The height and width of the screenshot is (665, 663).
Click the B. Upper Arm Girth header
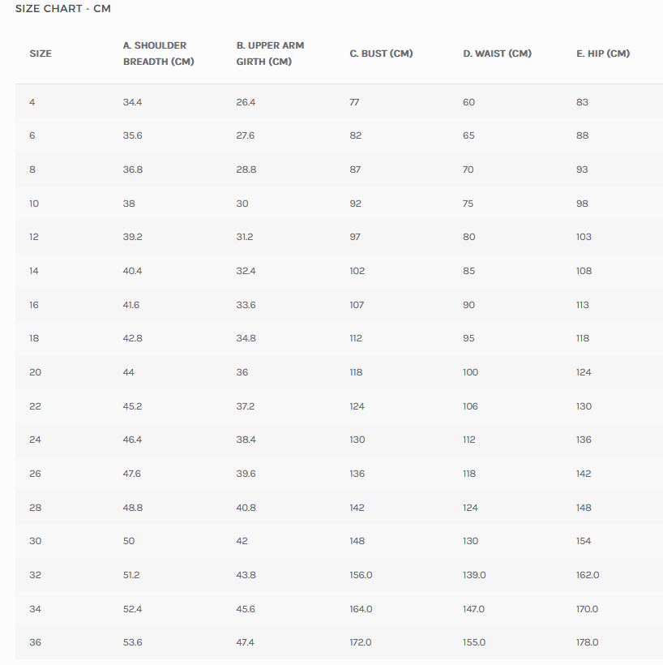(270, 54)
